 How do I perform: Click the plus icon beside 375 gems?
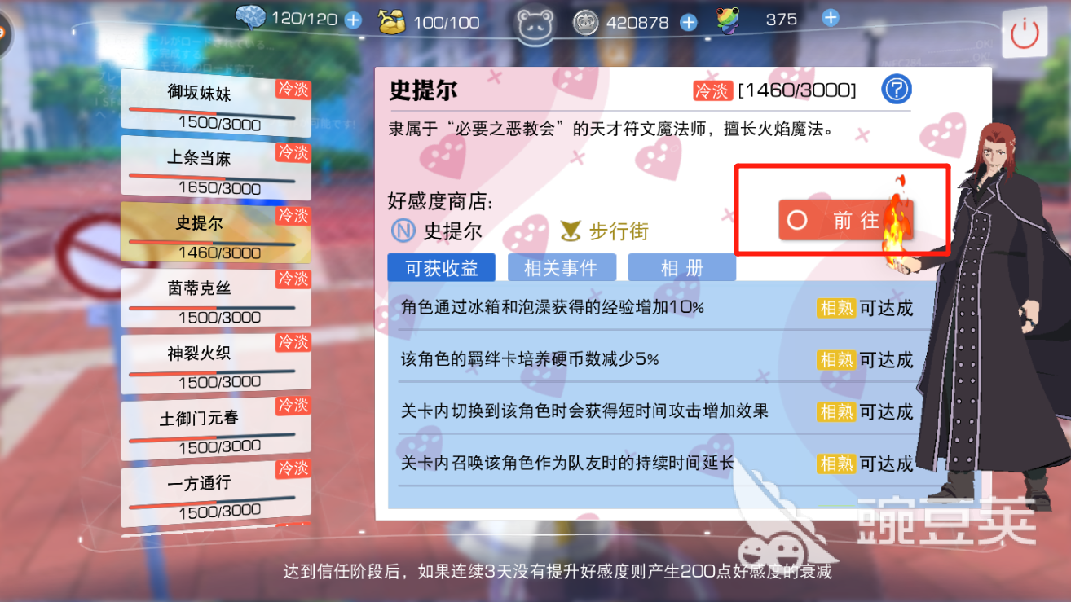[830, 17]
